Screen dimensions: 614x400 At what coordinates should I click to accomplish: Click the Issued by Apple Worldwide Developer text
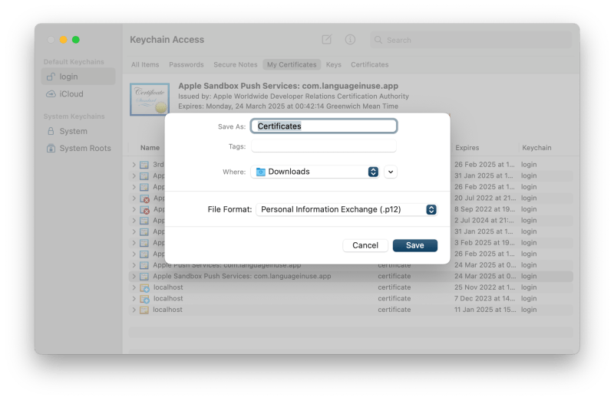[x=293, y=97]
